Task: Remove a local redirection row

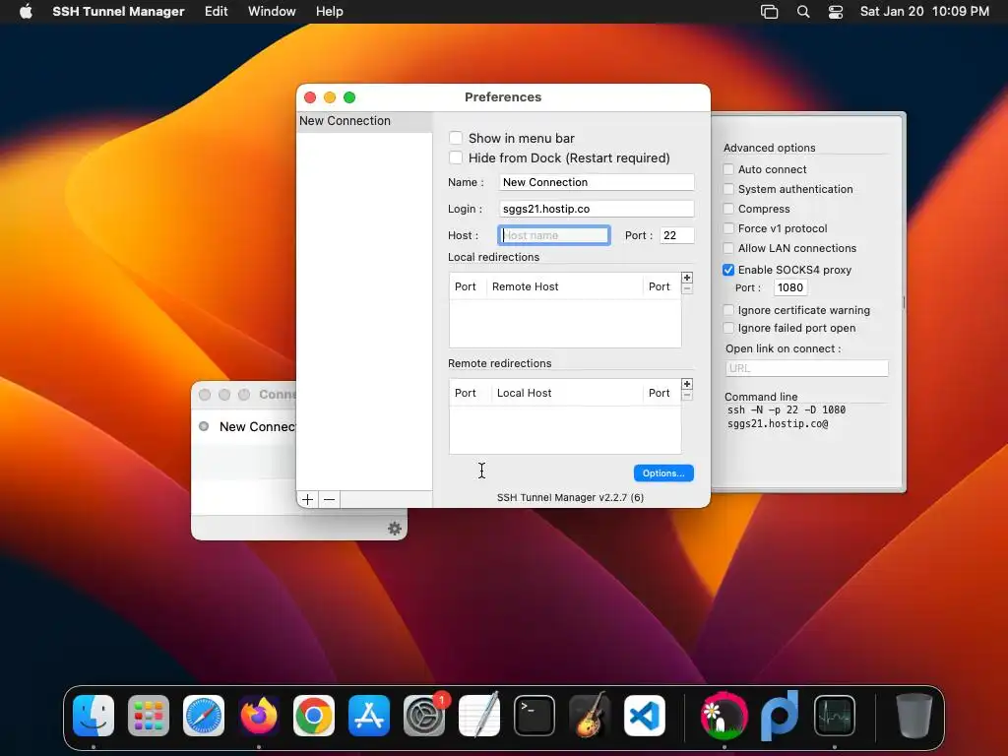Action: (x=686, y=288)
